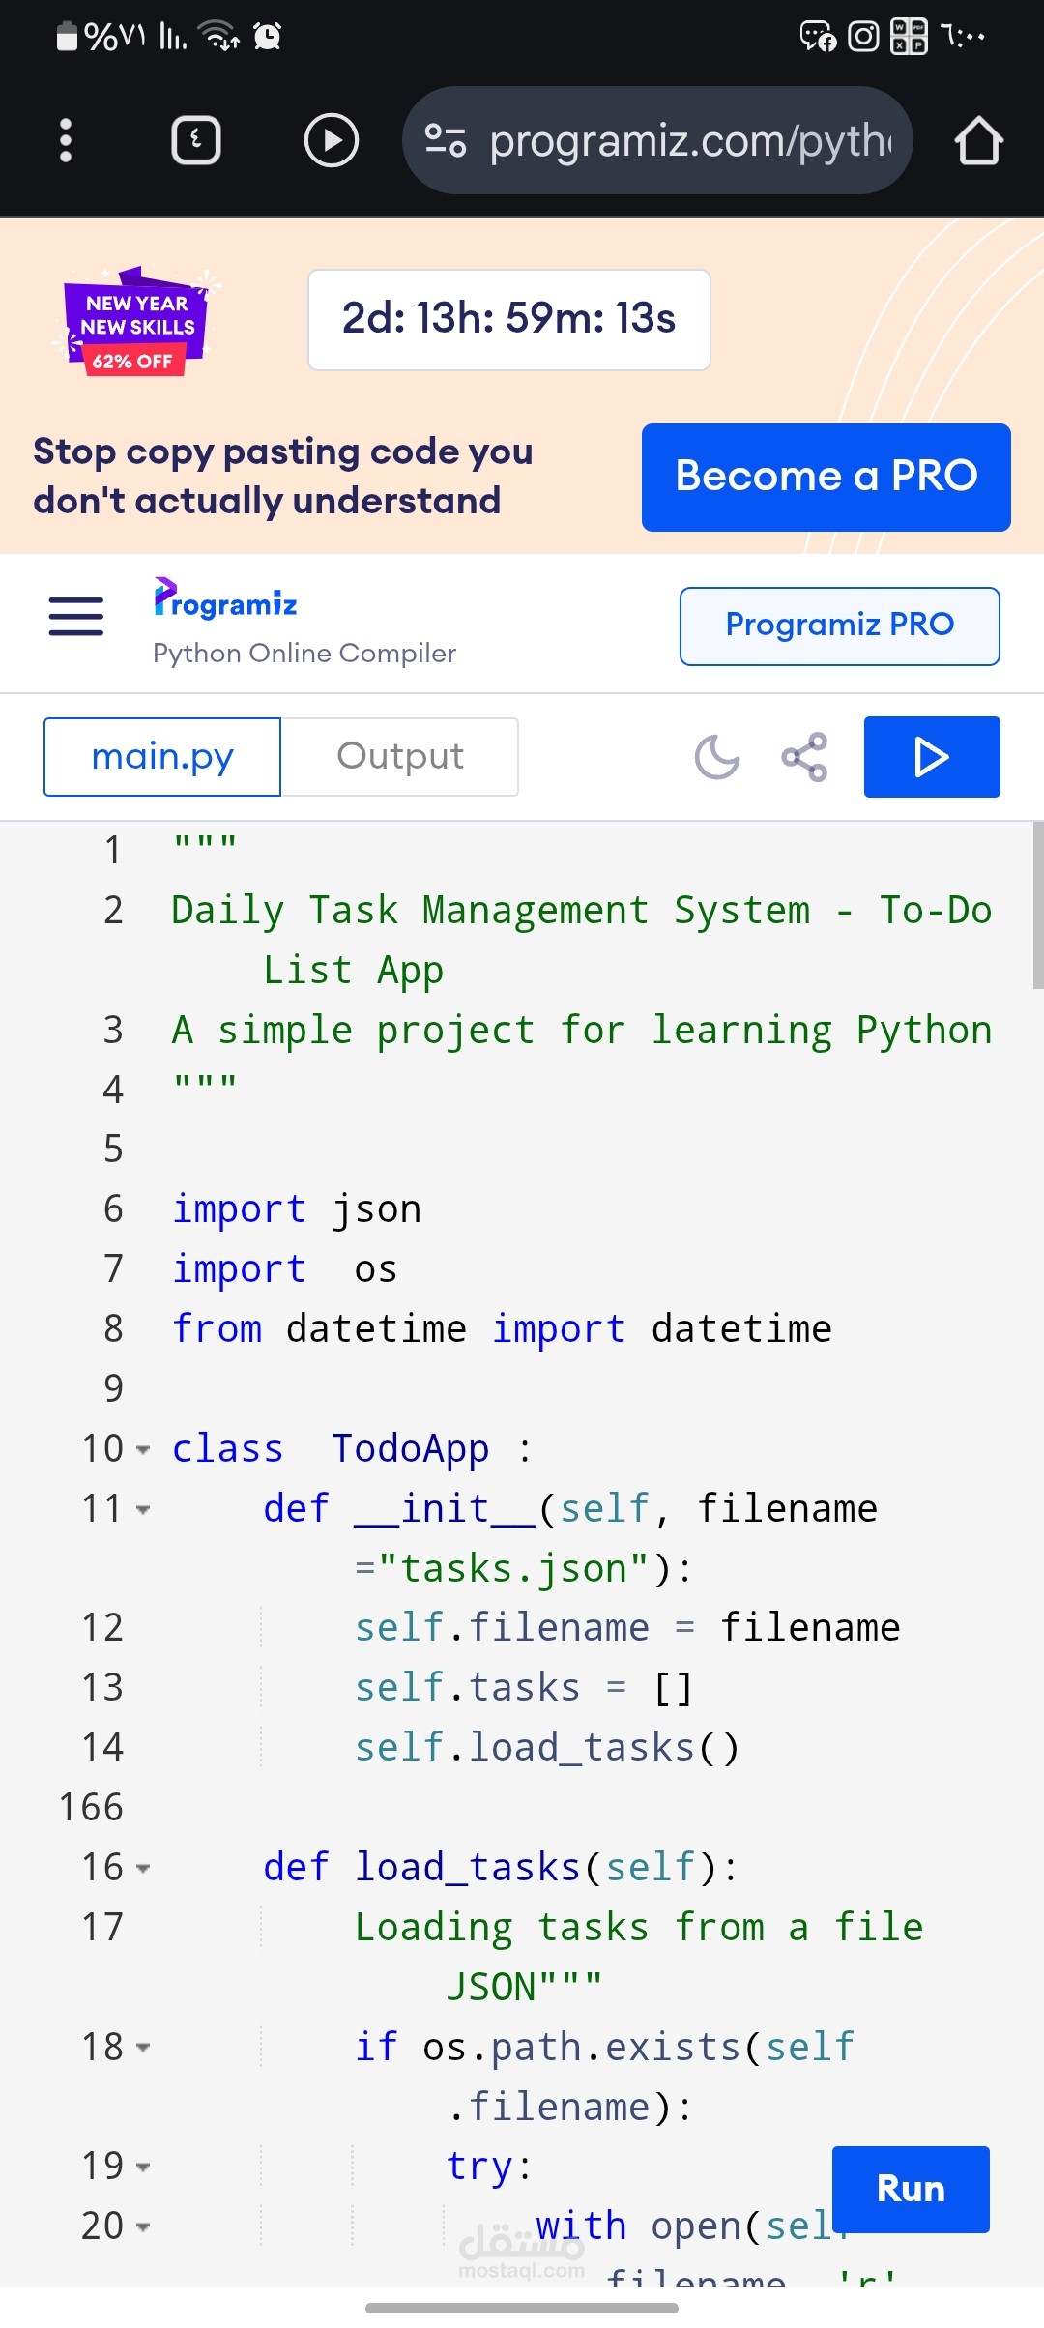
Task: Click the editor vertical scrollbar thumb
Action: (x=1037, y=905)
